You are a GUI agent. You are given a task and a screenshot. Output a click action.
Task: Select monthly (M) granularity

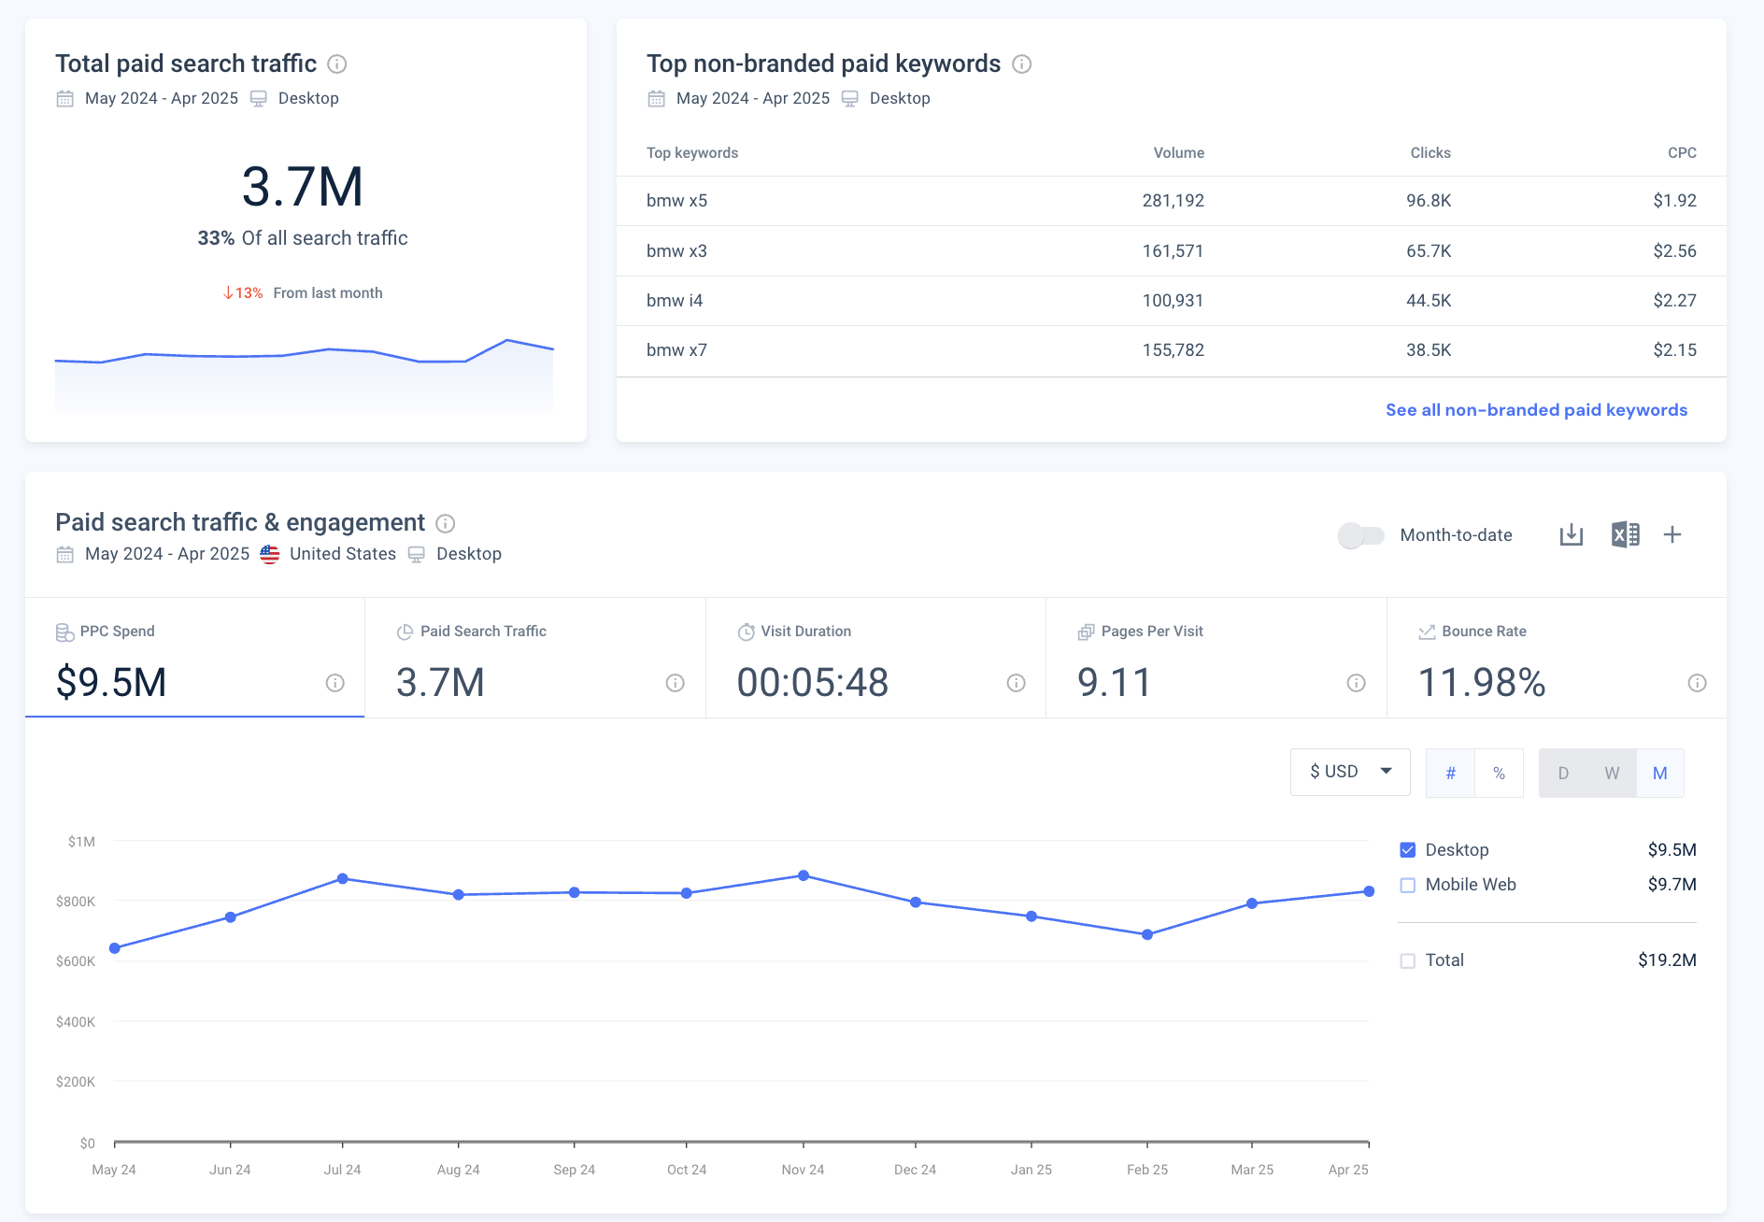coord(1660,773)
